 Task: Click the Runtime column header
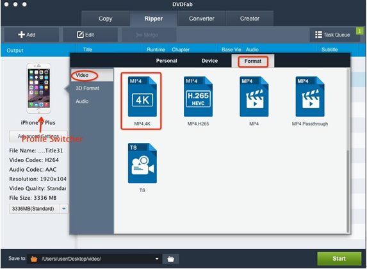156,49
